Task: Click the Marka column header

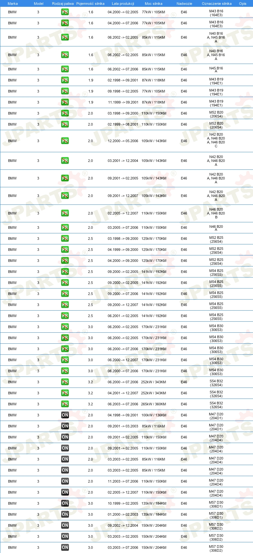Action: [x=13, y=4]
